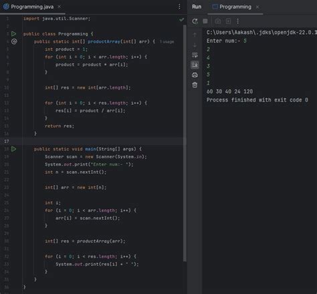Click the restore layout icon in Run toolbar

pos(228,21)
